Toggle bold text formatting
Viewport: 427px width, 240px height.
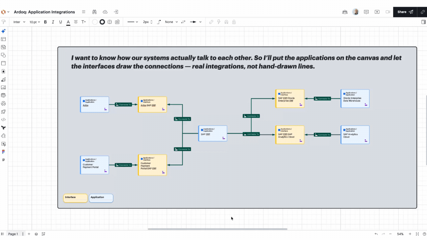coord(45,22)
